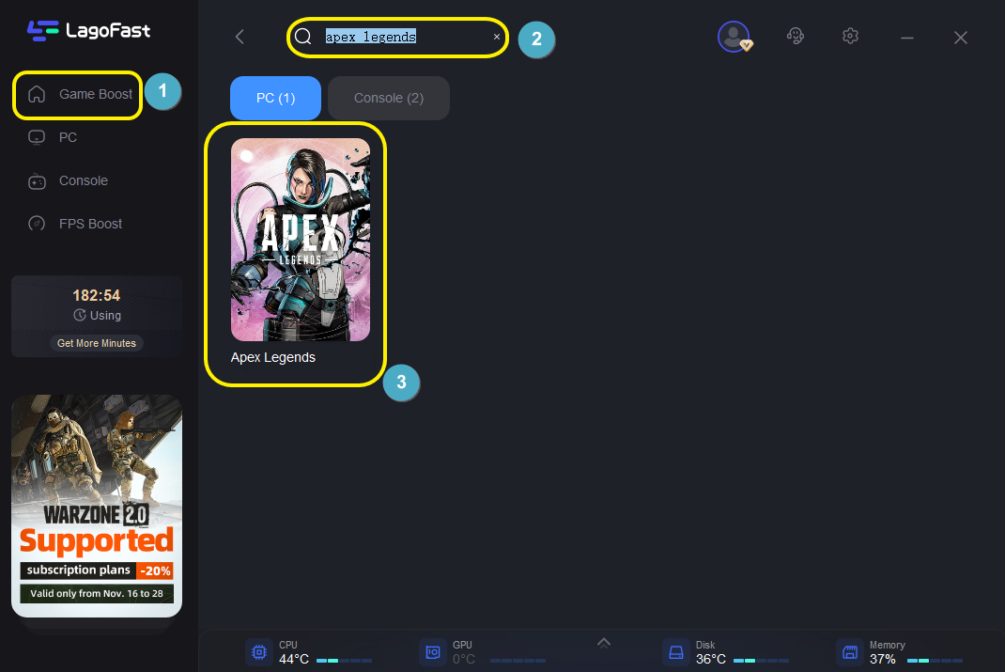The width and height of the screenshot is (1005, 672).
Task: Click the GPU icon in status bar
Action: pos(433,652)
